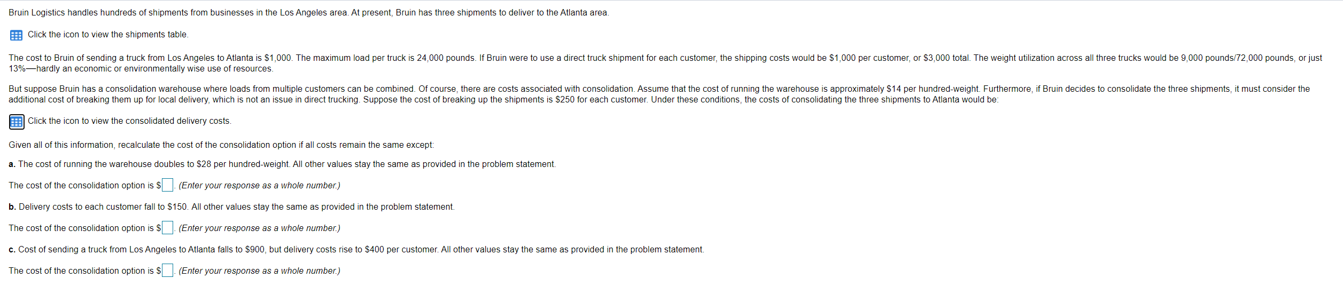Click the whole-number hint for part b

259,228
